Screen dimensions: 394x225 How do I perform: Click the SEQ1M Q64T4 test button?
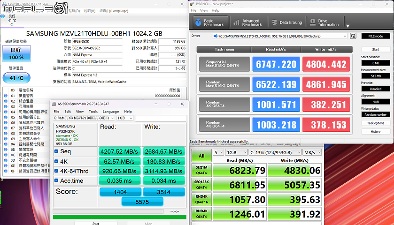tap(201, 171)
